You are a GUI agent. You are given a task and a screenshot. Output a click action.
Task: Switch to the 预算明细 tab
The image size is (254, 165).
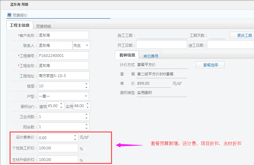coord(44,26)
